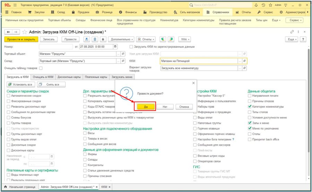
Task: Open Начальная страница bottom tab
Action: (20, 187)
